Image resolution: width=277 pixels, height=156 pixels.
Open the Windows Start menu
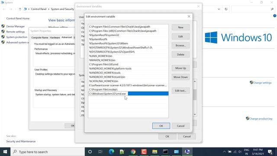pyautogui.click(x=5, y=152)
